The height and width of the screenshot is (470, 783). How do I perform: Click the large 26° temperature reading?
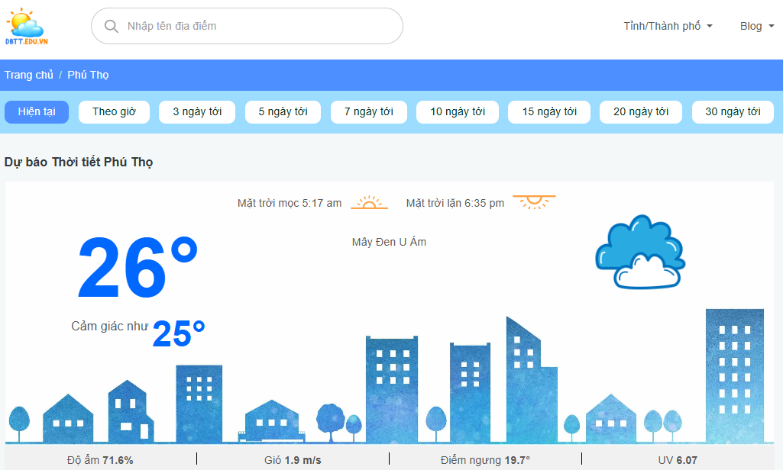[x=138, y=269]
